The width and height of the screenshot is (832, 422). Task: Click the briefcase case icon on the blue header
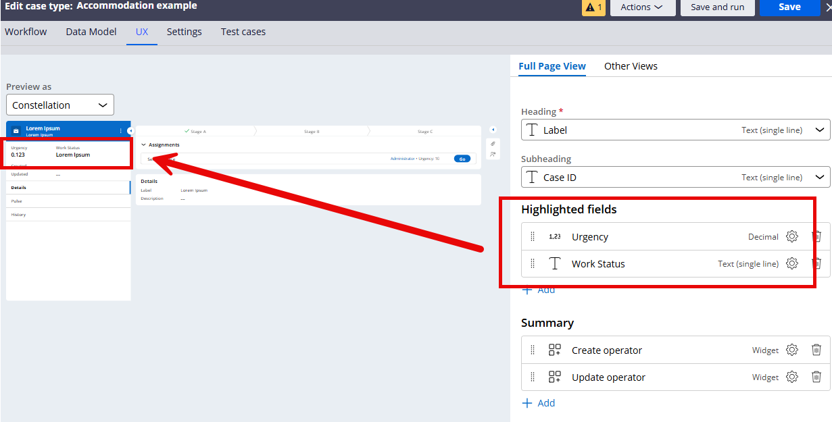click(x=16, y=130)
